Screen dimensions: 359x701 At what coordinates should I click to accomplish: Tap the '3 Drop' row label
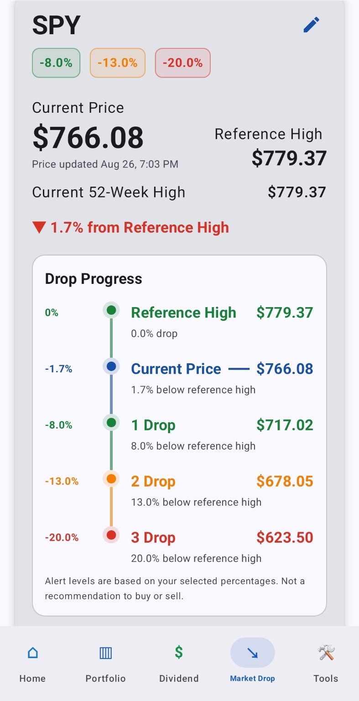[x=153, y=537]
